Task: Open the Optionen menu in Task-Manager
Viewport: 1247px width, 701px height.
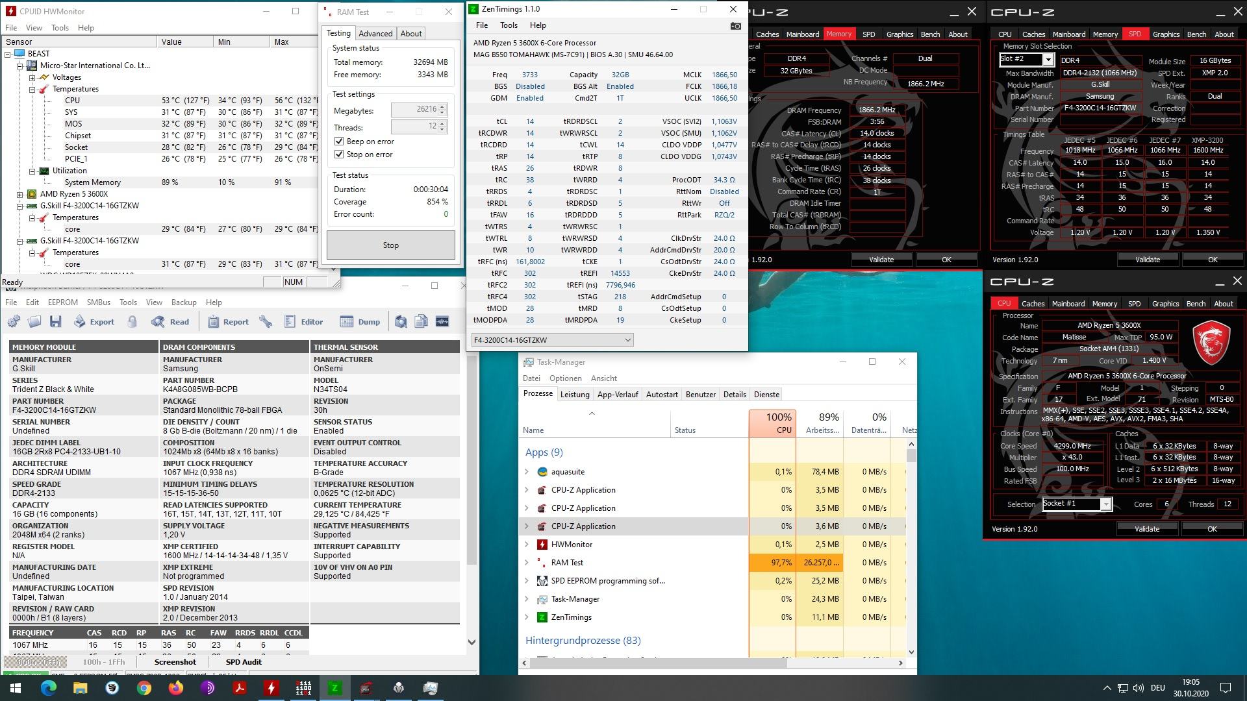Action: [x=566, y=378]
